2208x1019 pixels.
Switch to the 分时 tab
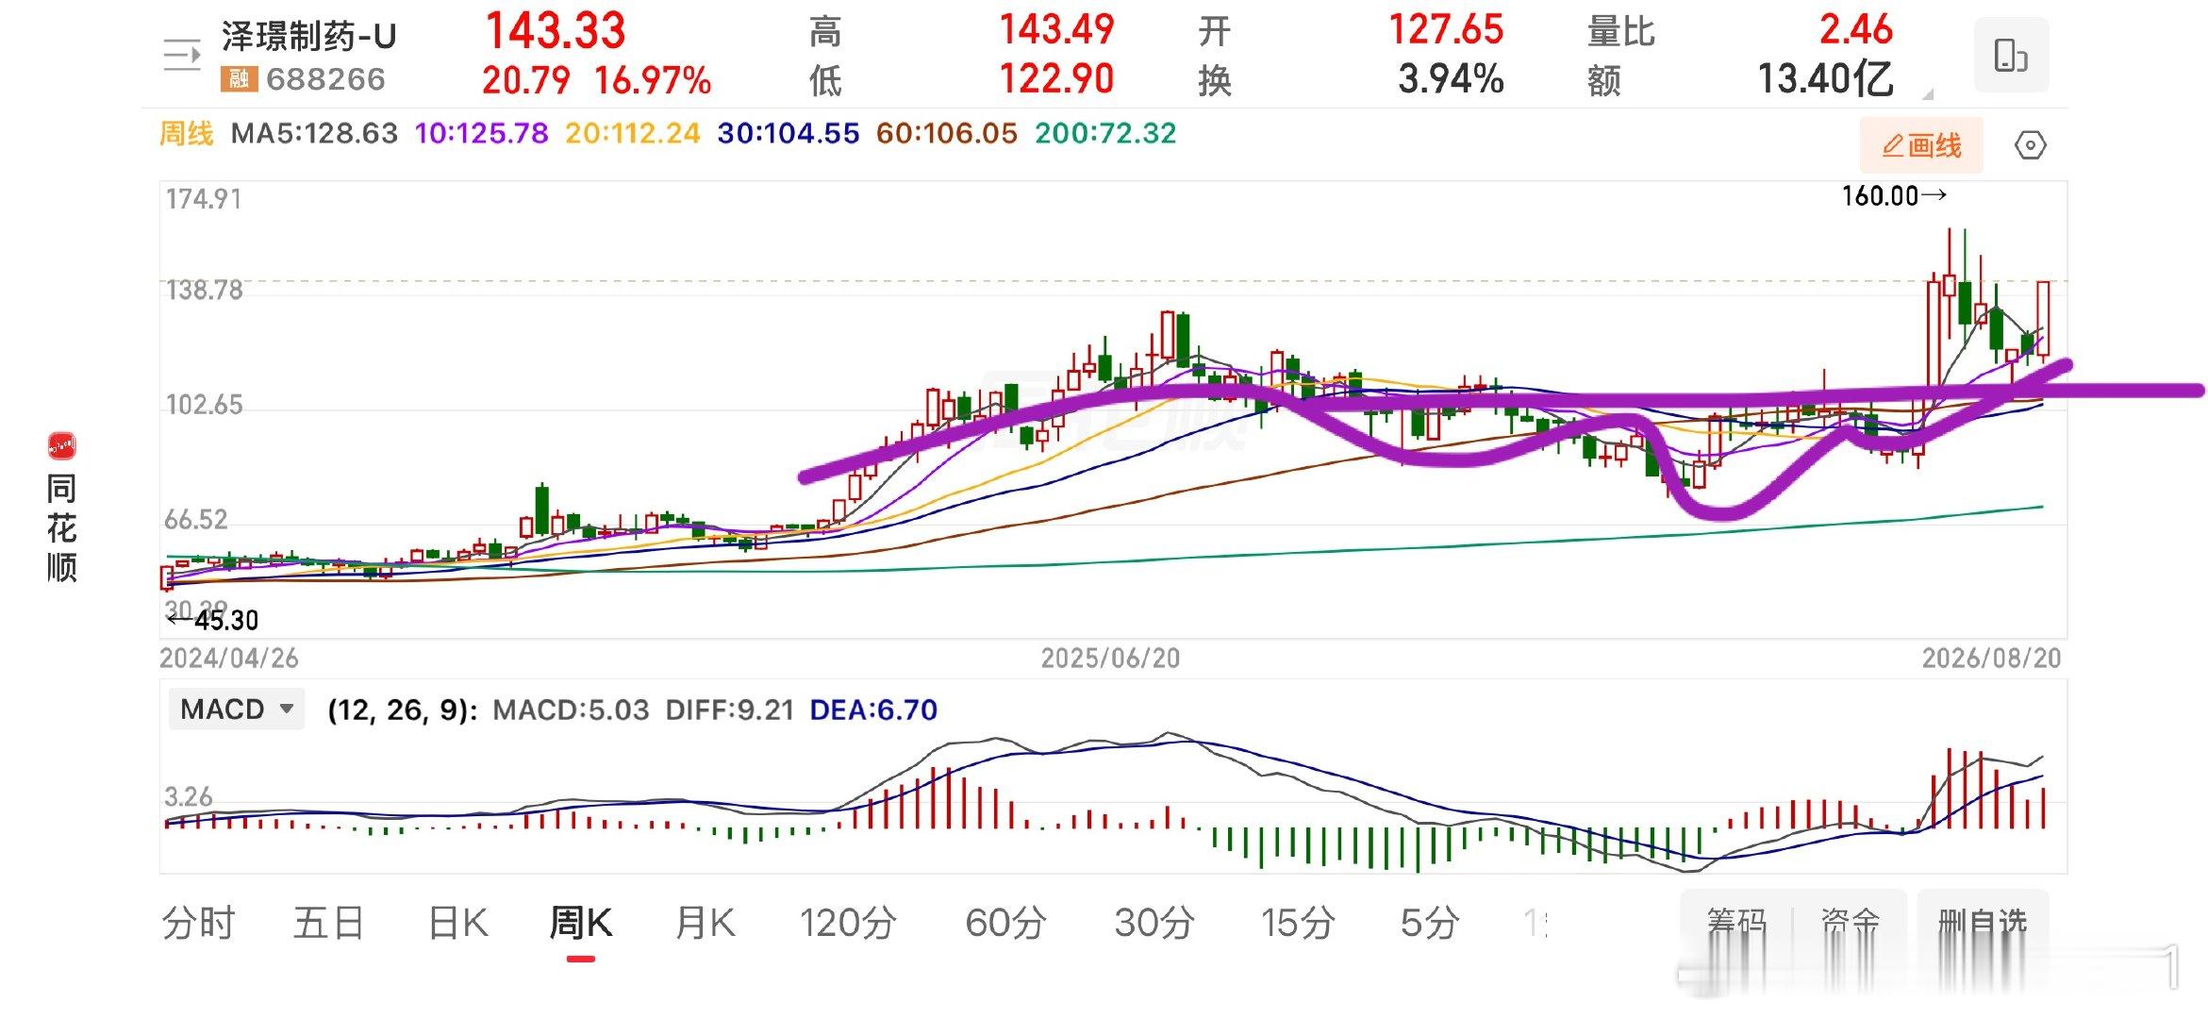pyautogui.click(x=198, y=923)
